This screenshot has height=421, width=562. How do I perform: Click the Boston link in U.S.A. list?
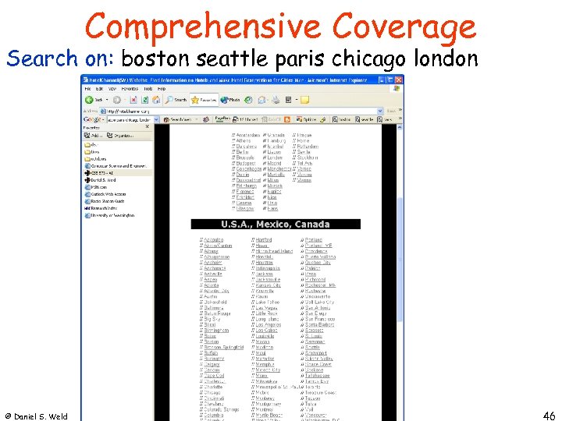pos(211,342)
